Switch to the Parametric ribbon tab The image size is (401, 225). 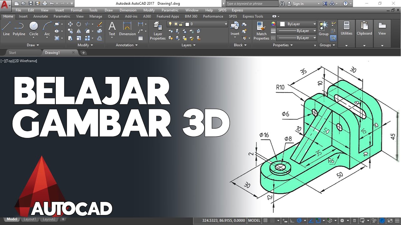(x=62, y=16)
